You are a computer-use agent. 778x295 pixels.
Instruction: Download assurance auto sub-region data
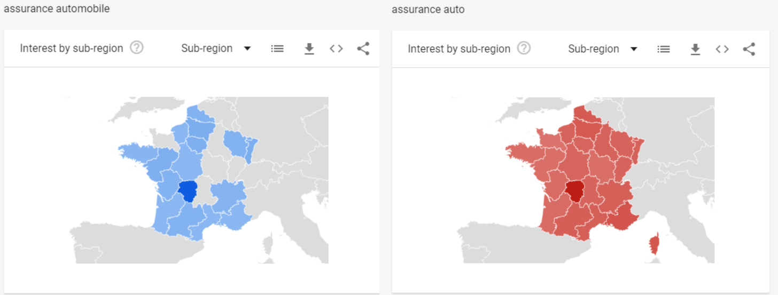[x=695, y=50]
